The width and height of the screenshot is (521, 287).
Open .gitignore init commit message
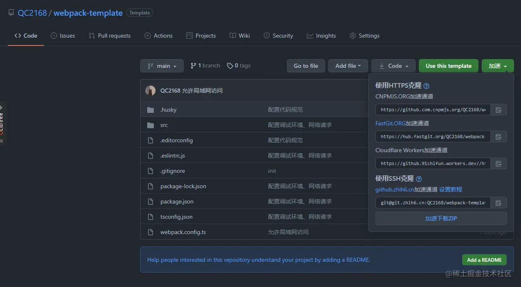(272, 171)
